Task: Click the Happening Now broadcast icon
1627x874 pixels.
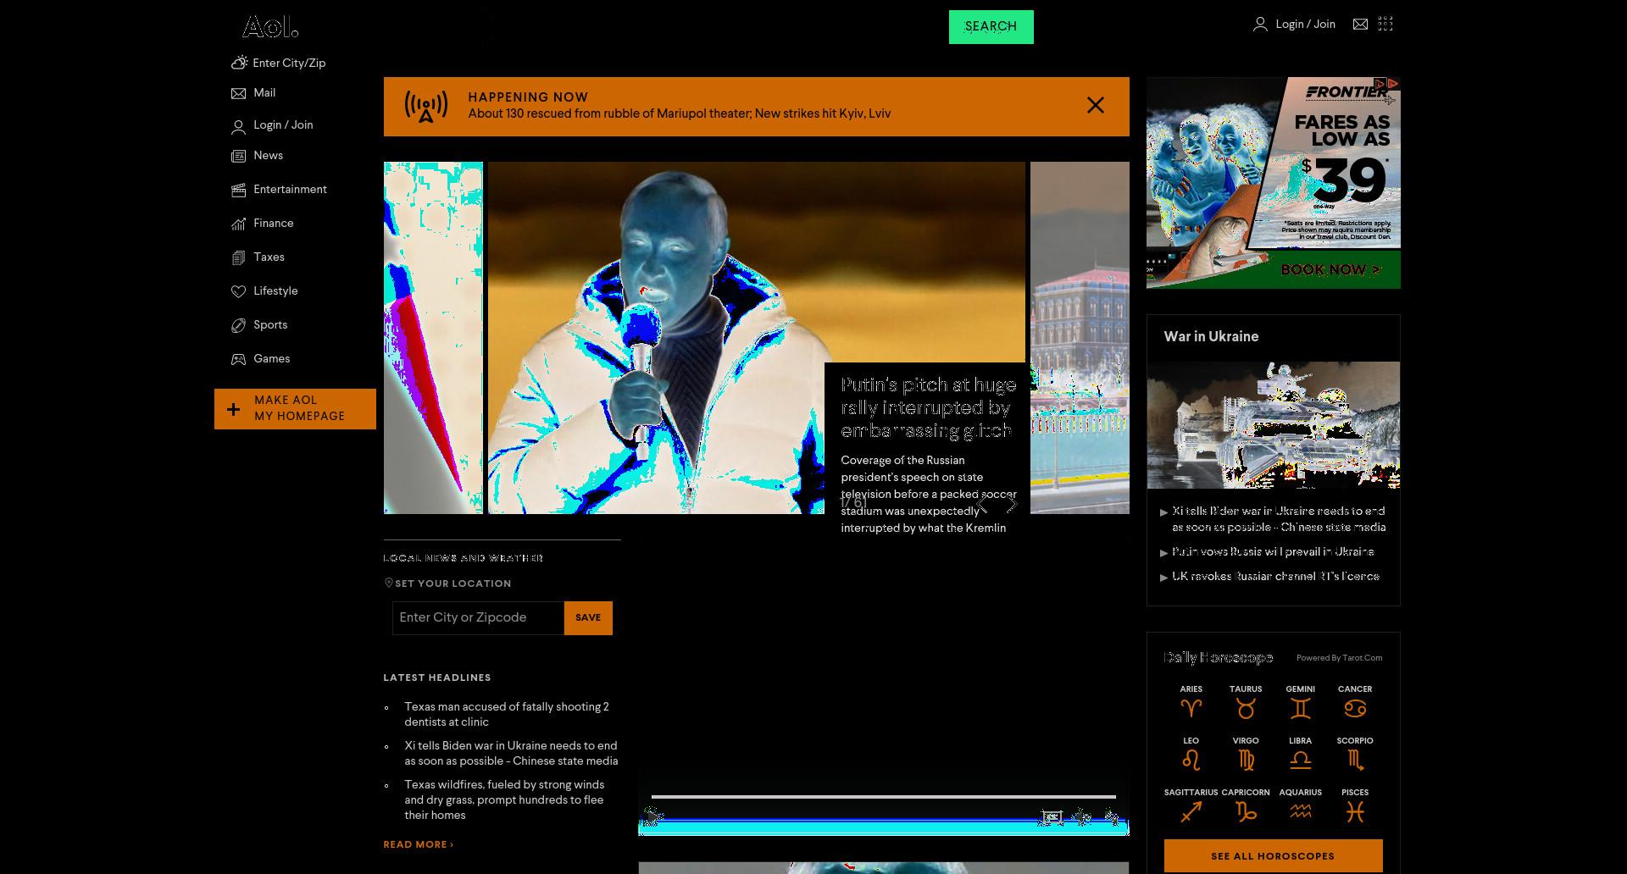Action: (x=425, y=107)
